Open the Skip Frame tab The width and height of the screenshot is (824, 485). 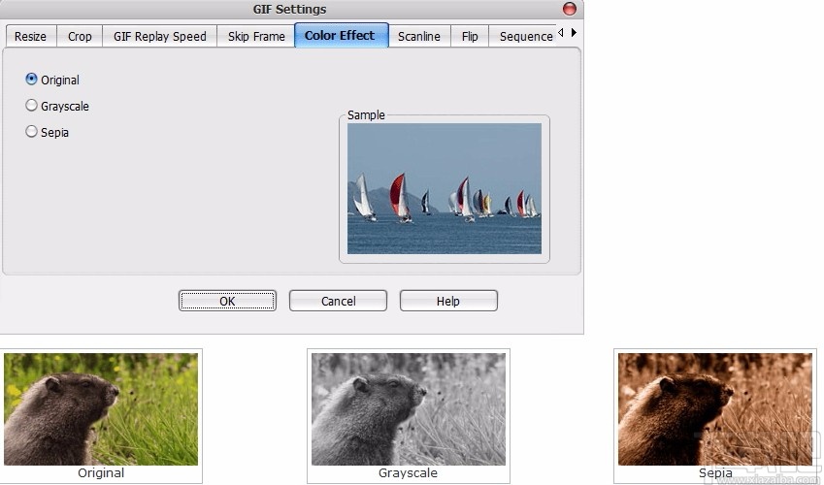point(256,36)
